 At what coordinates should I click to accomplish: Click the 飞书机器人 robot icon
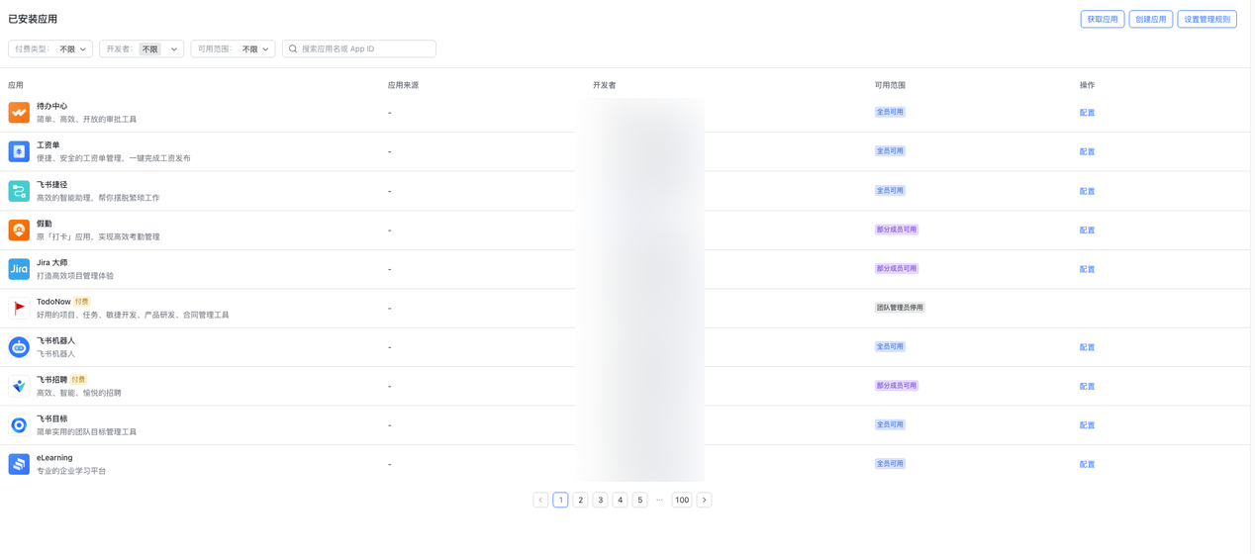pyautogui.click(x=19, y=347)
